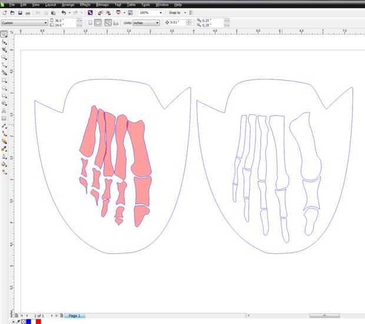Click the purple Search Content icon
The image size is (365, 324).
click(x=90, y=13)
